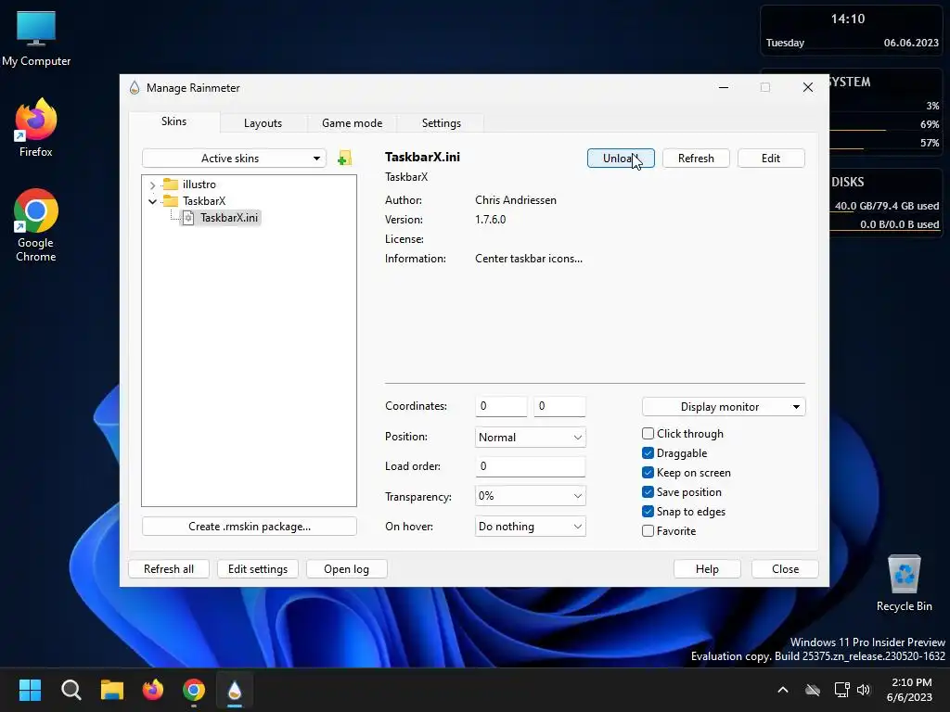Open the volume tray icon
This screenshot has height=712, width=950.
pos(864,690)
